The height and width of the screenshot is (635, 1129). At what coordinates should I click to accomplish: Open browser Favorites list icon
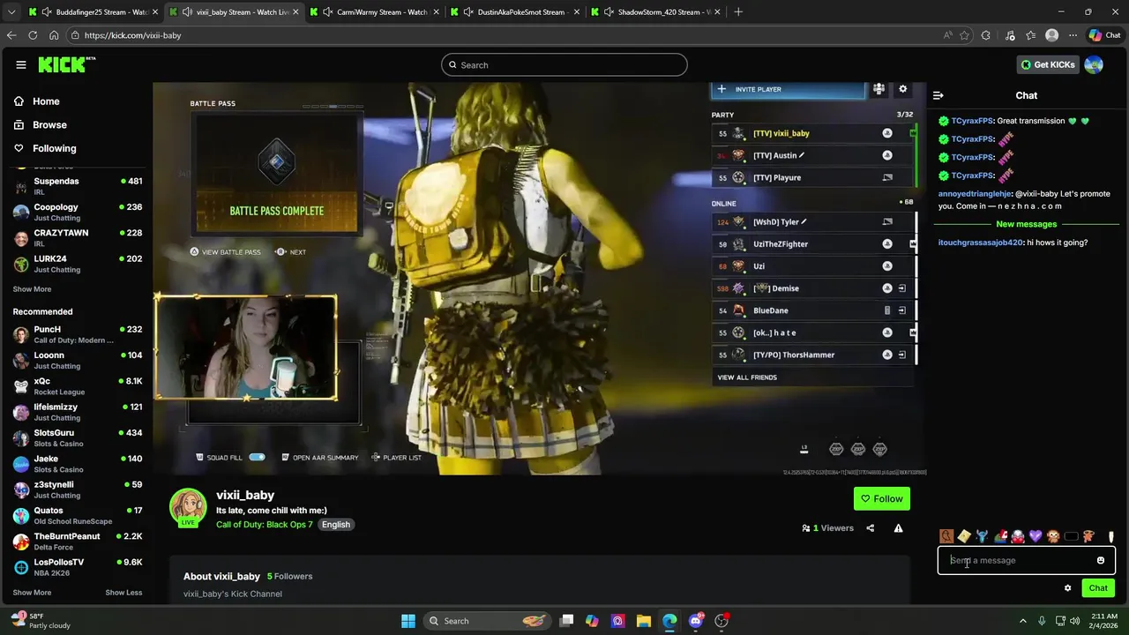click(1030, 35)
